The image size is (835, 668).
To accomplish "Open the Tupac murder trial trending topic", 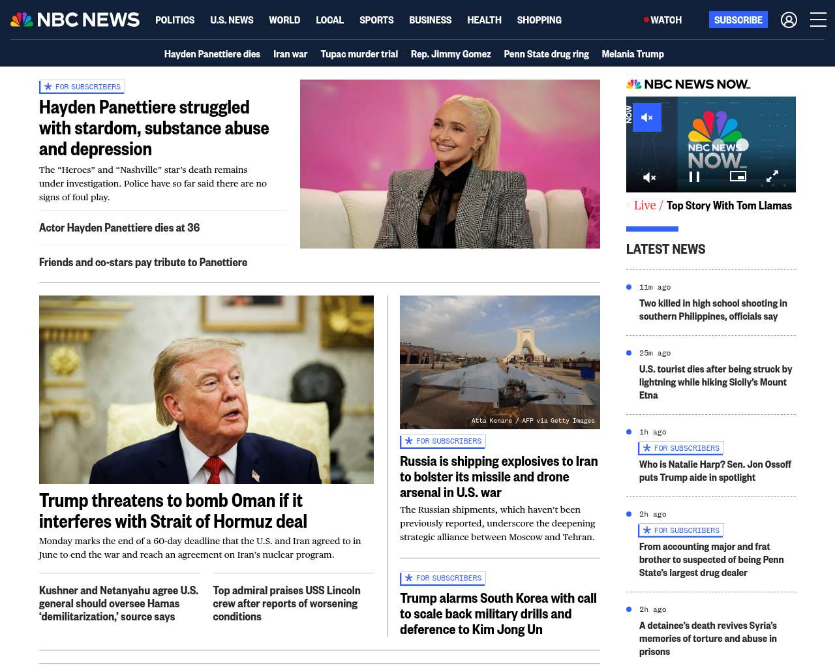I will click(359, 54).
